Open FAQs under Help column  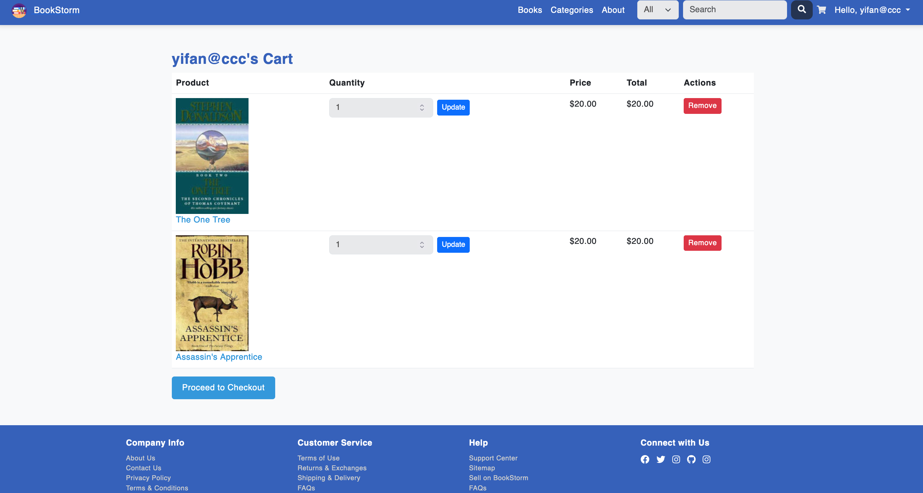pos(478,488)
